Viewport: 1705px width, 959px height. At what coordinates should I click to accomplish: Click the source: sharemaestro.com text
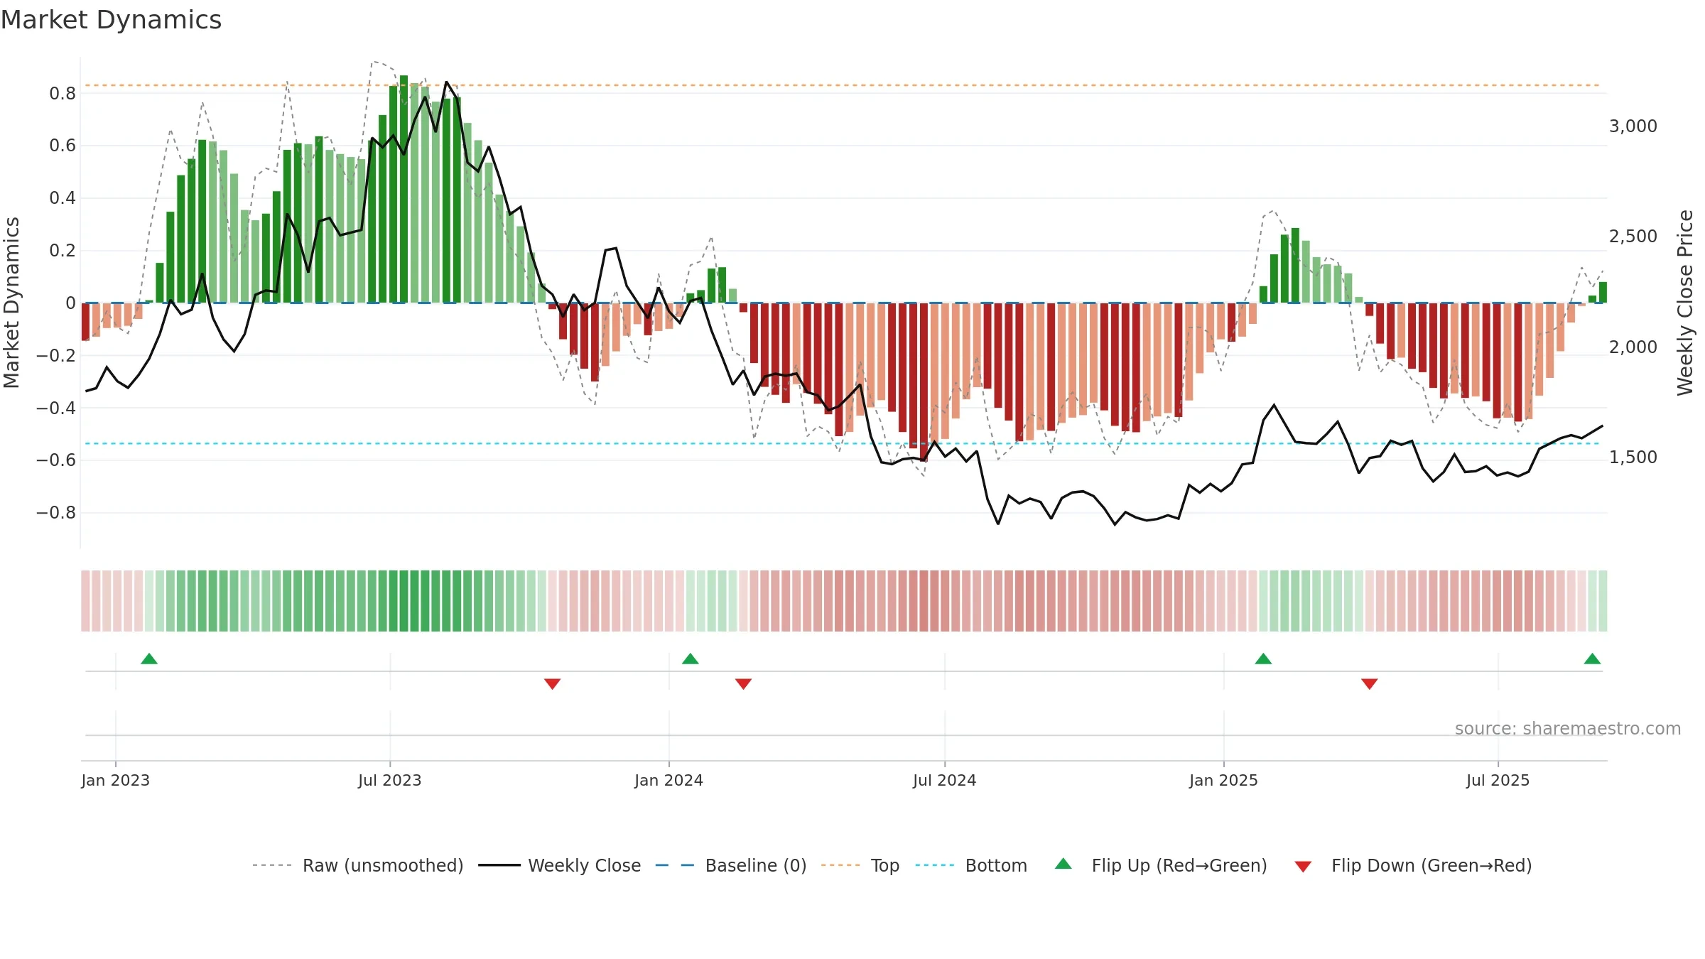(x=1568, y=728)
